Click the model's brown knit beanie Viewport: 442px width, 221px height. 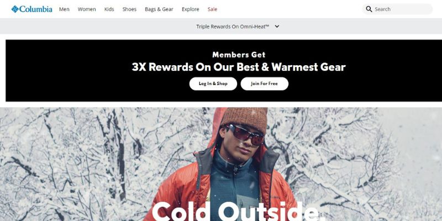[245, 118]
